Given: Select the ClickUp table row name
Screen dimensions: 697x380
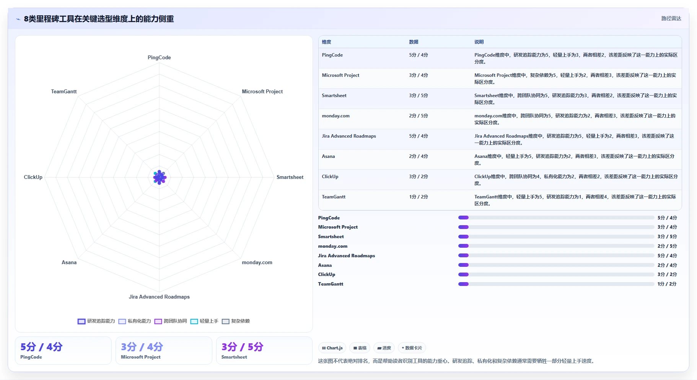Looking at the screenshot, I should (x=330, y=177).
